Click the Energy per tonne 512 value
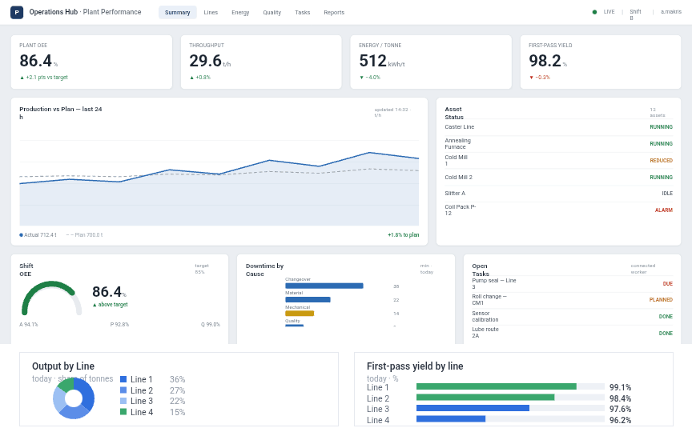Image resolution: width=692 pixels, height=432 pixels. [373, 61]
